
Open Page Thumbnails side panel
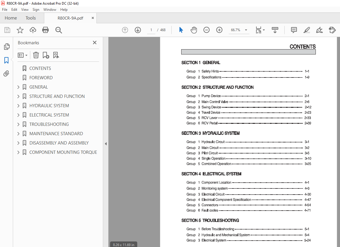[7, 46]
